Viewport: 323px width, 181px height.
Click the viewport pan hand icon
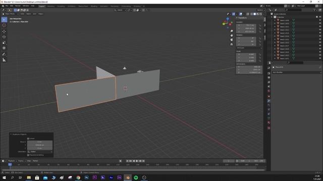[x=232, y=36]
